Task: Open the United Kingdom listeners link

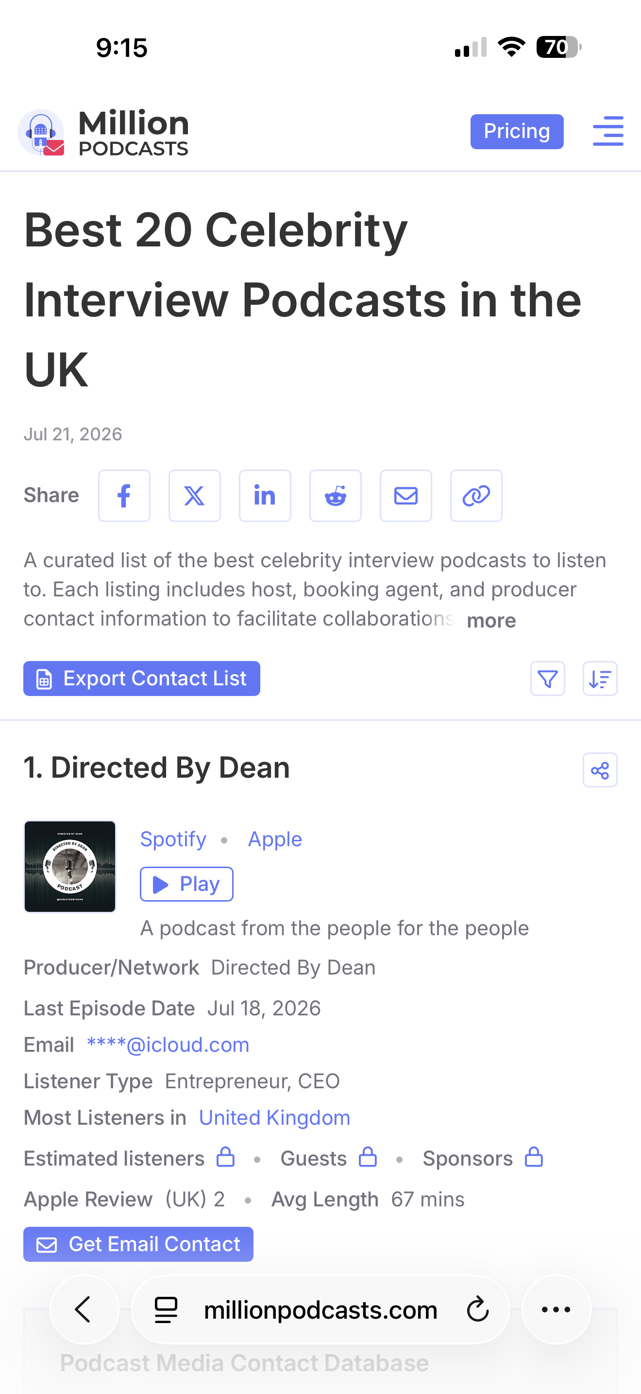Action: tap(274, 1118)
